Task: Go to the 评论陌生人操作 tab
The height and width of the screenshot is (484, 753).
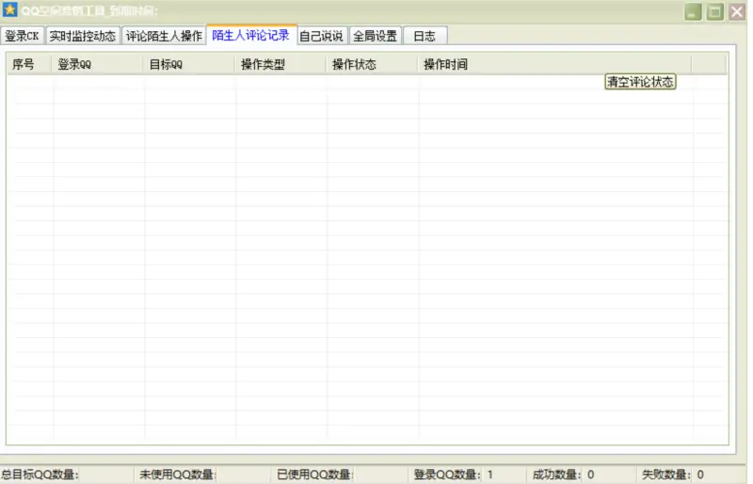Action: click(x=164, y=37)
